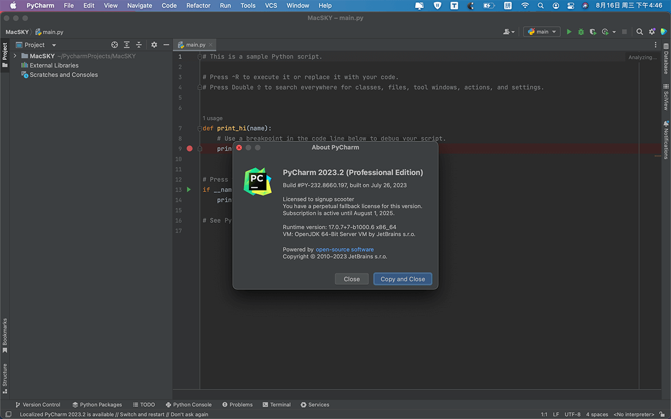Open Search Everywhere magnifier in the IDE toolbar
Image resolution: width=671 pixels, height=419 pixels.
639,32
